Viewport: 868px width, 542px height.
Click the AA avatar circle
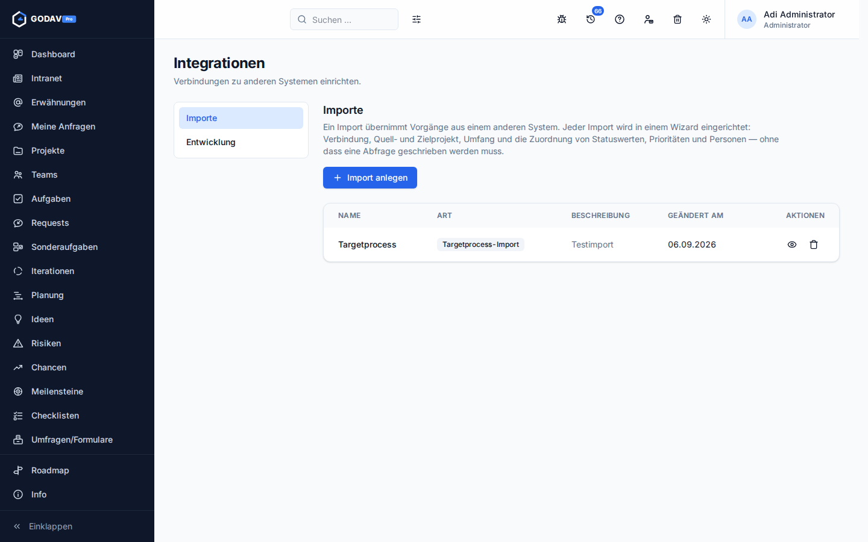(x=747, y=19)
